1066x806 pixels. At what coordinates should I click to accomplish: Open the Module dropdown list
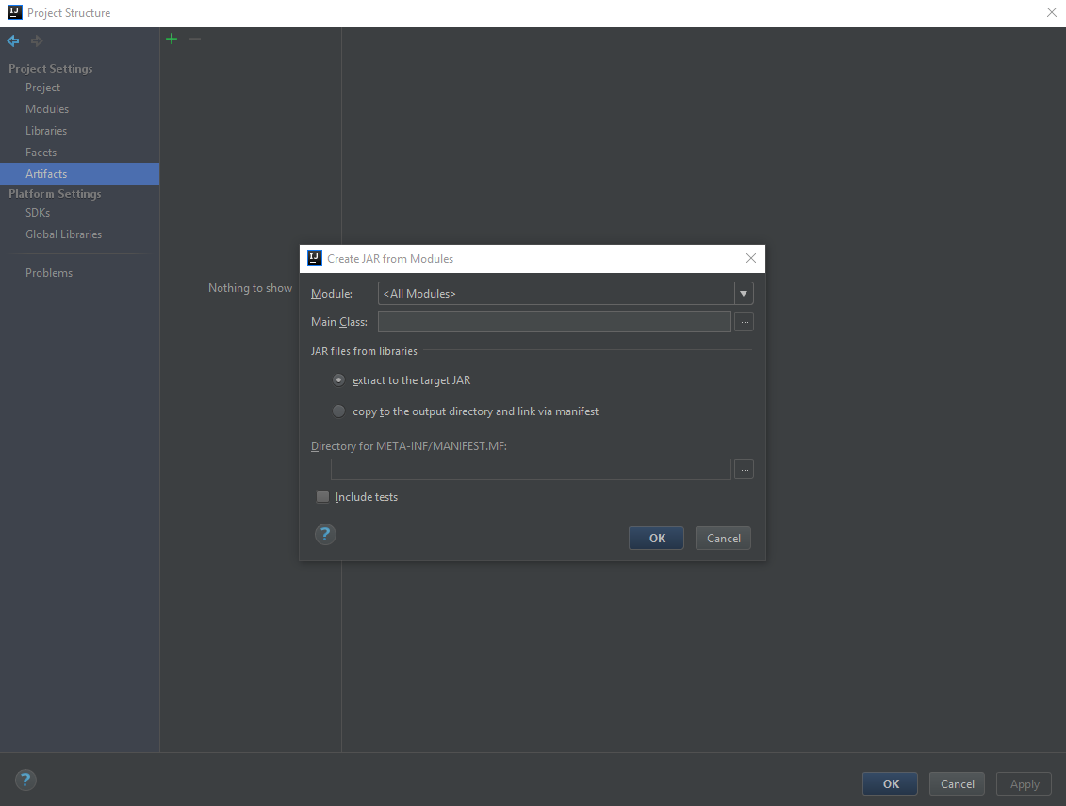coord(743,294)
